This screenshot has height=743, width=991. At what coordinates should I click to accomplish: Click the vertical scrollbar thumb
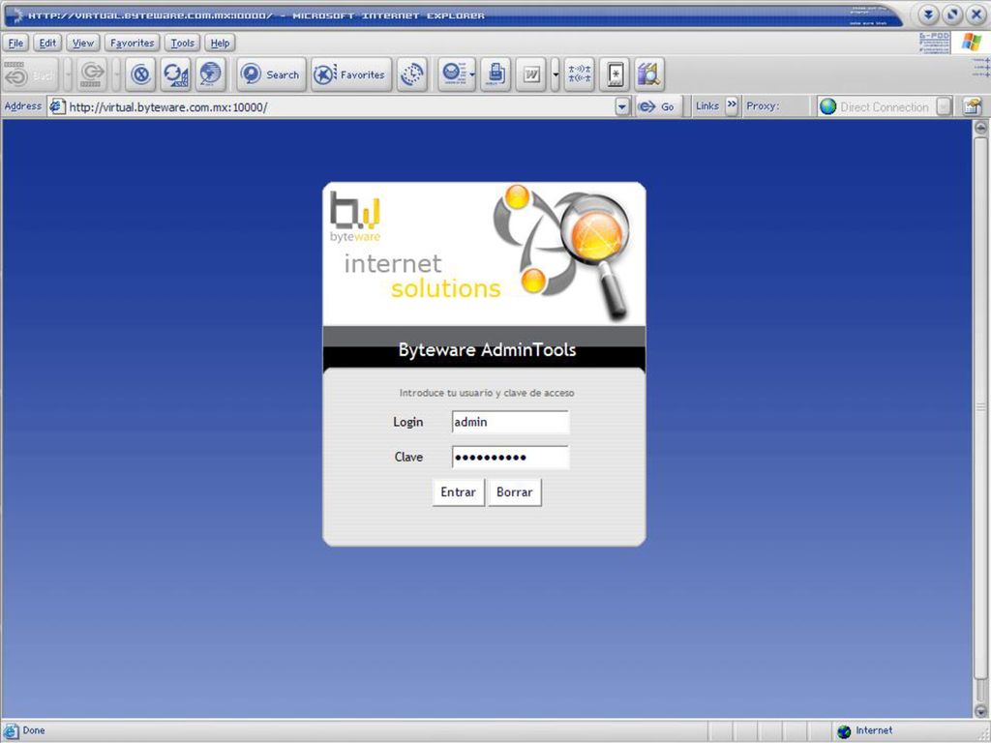pyautogui.click(x=980, y=407)
